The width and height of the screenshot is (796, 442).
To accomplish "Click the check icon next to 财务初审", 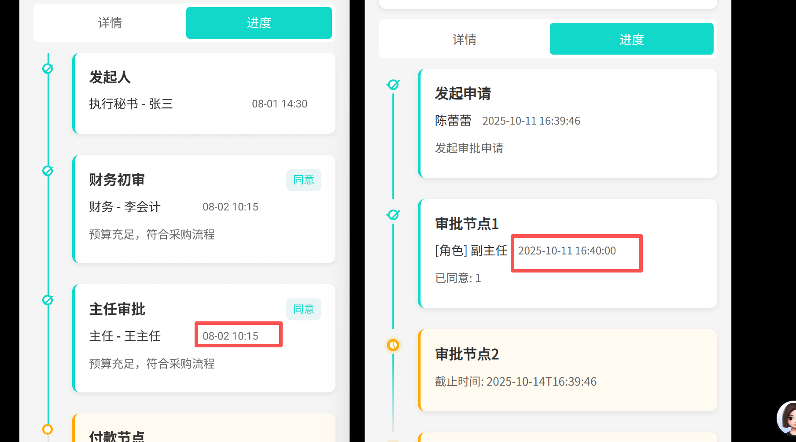I will tap(48, 171).
